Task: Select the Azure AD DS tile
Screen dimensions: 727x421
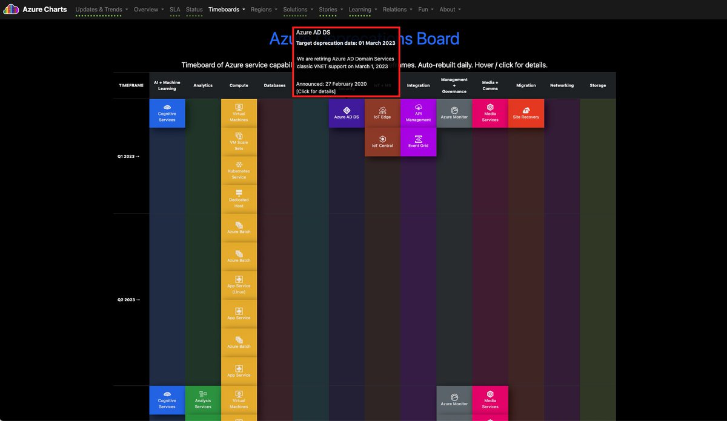Action: tap(346, 113)
